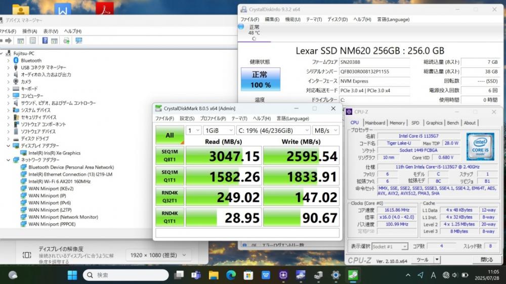Screen dimensions: 506x284
Task: Switch to the purple CPU-Z taskbar icon
Action: (283, 275)
